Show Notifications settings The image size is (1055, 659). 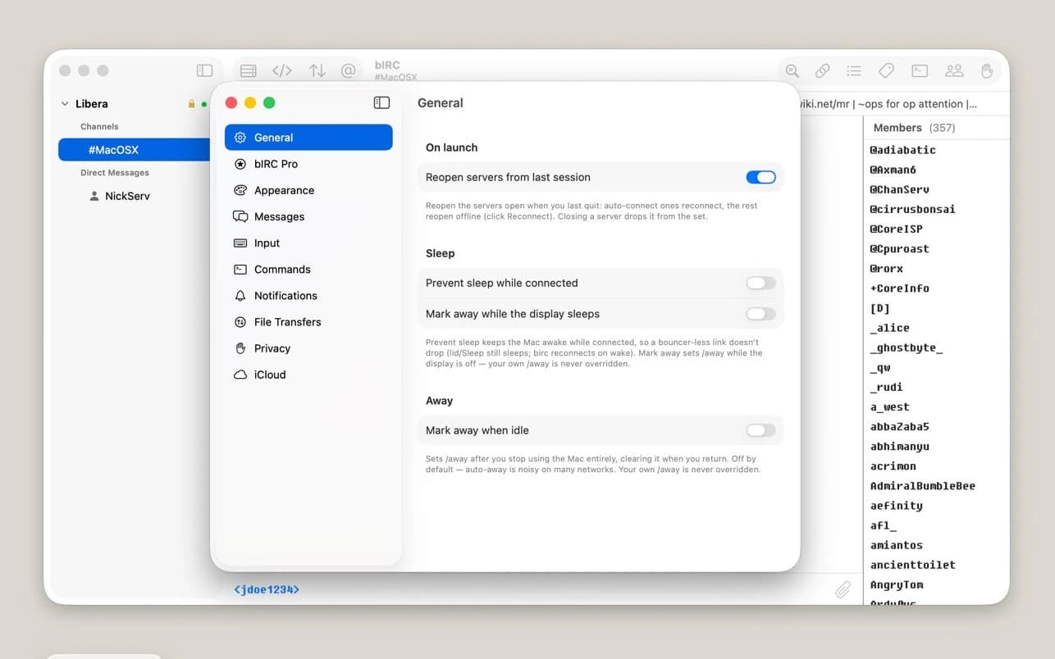click(x=308, y=295)
